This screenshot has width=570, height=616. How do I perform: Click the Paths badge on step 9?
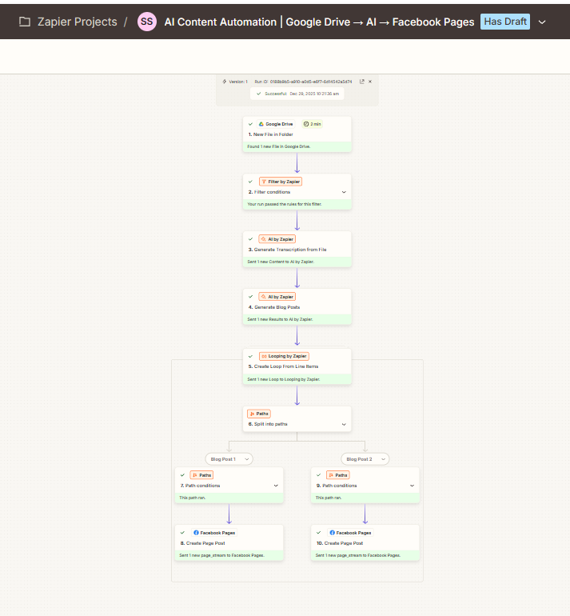point(337,475)
